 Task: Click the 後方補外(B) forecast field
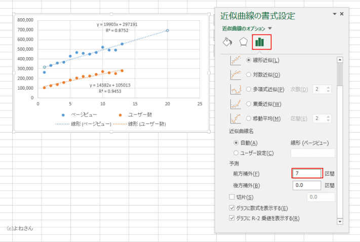point(307,185)
